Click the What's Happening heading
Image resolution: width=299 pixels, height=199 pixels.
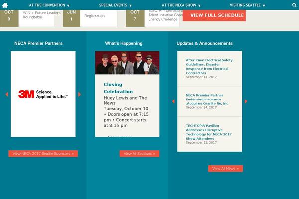coord(124,43)
